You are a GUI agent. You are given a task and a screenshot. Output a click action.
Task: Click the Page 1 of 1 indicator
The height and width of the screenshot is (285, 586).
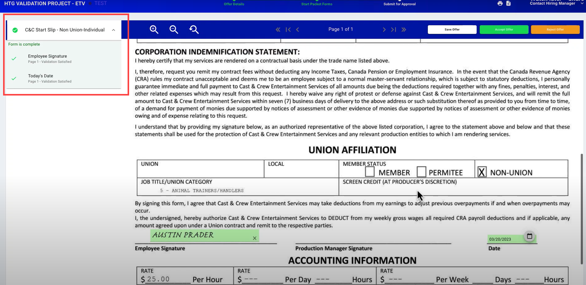click(x=340, y=29)
